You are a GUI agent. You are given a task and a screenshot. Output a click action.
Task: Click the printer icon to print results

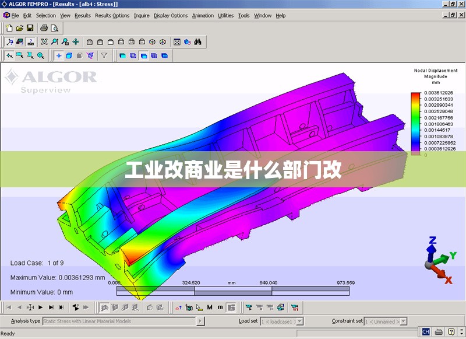(x=44, y=27)
